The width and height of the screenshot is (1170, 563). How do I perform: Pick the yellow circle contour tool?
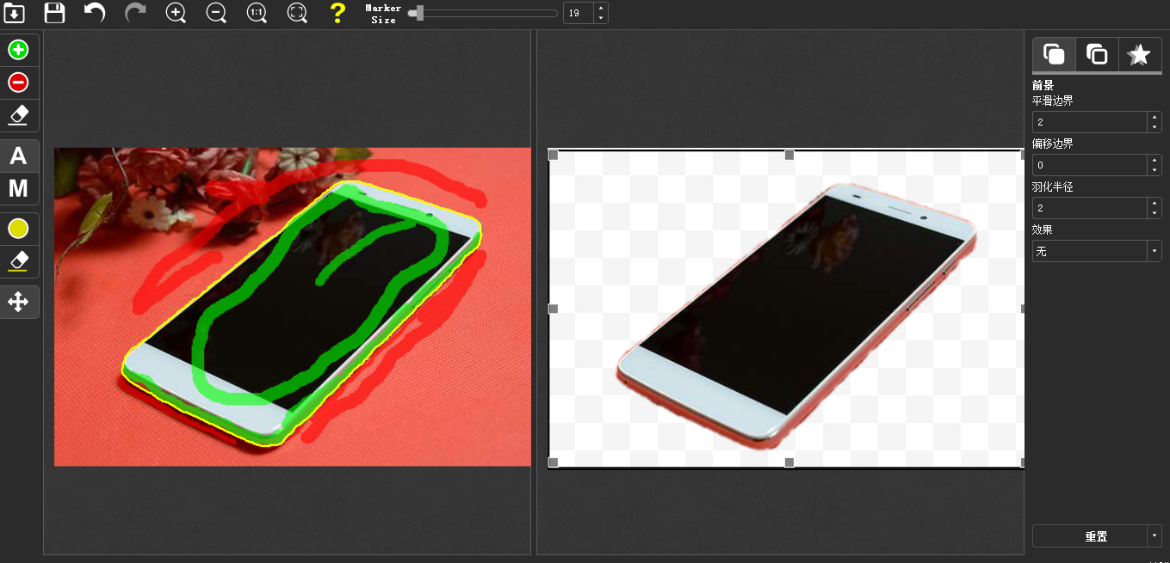point(18,229)
